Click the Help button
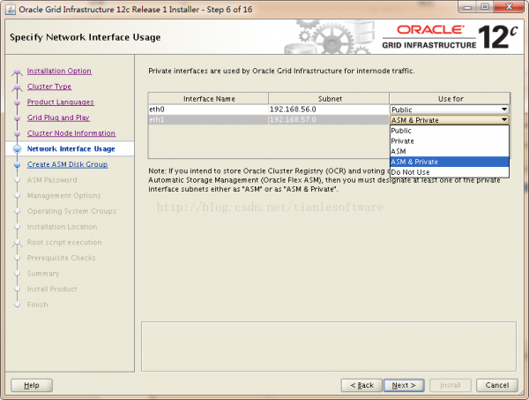The width and height of the screenshot is (529, 400). 32,385
